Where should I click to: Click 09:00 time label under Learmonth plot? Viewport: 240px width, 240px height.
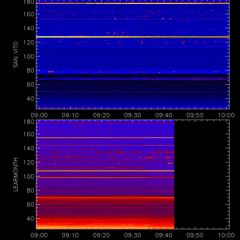click(39, 235)
